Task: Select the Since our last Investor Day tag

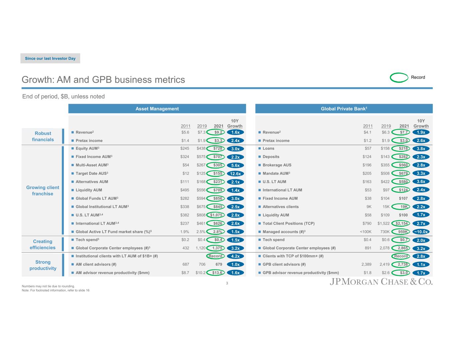Action: pos(50,58)
